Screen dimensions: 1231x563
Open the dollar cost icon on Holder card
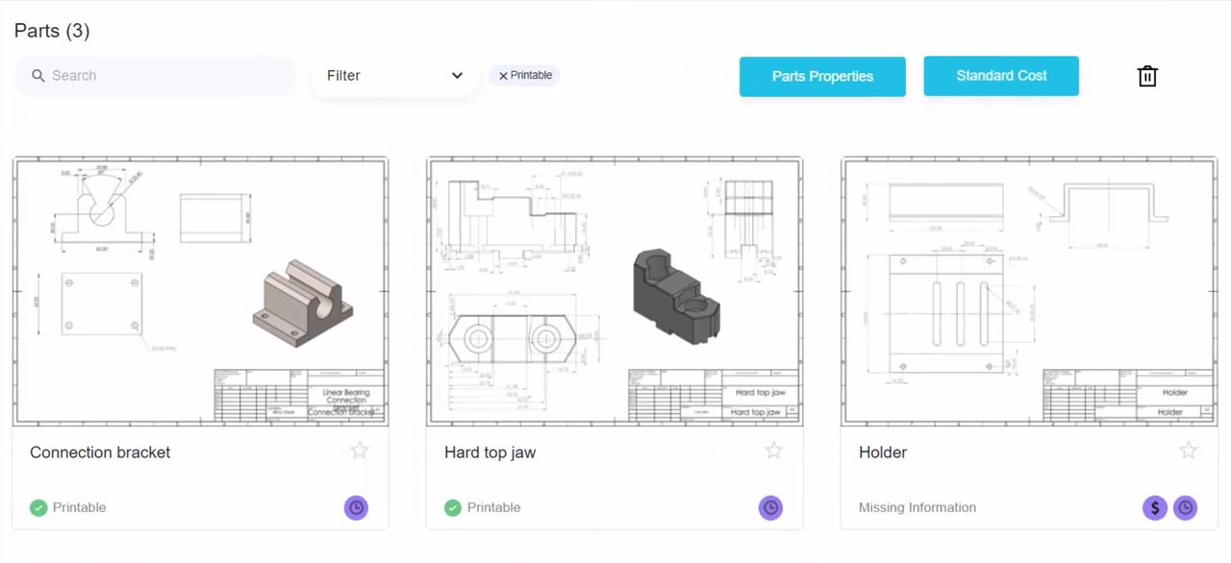tap(1154, 507)
